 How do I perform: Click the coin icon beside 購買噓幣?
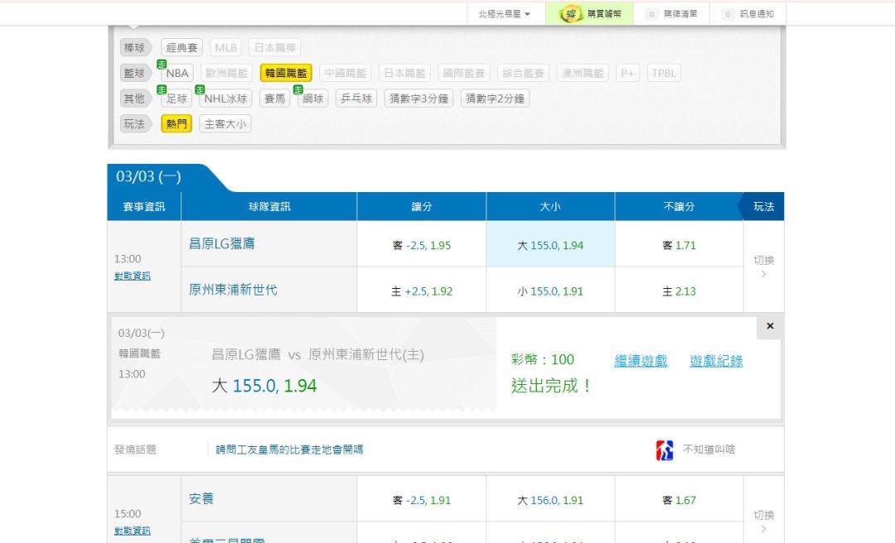tap(570, 14)
